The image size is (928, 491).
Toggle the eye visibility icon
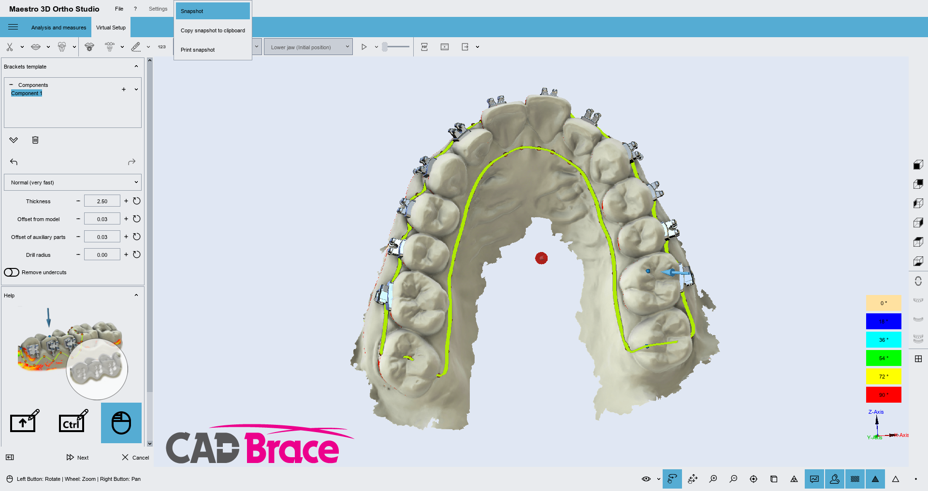click(646, 479)
